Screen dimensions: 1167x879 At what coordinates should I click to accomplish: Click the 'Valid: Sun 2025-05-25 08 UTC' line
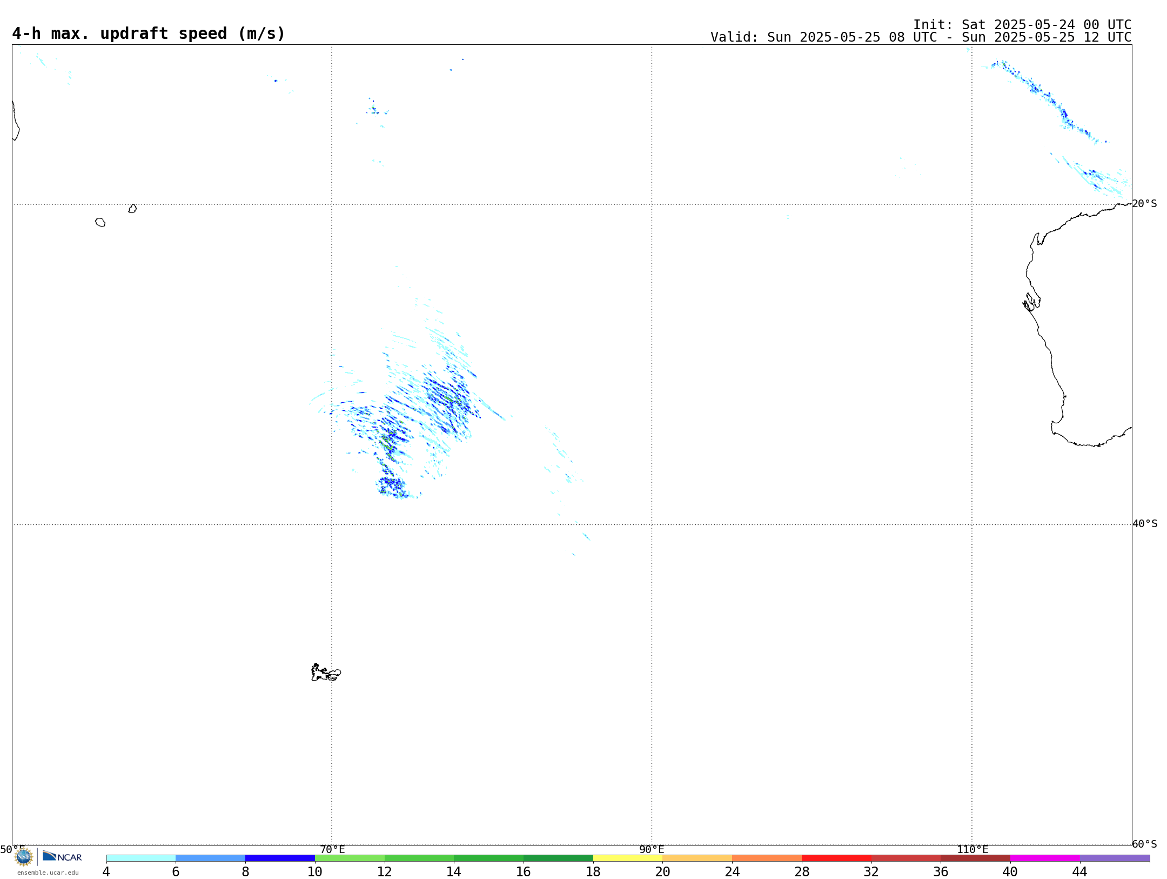click(921, 37)
